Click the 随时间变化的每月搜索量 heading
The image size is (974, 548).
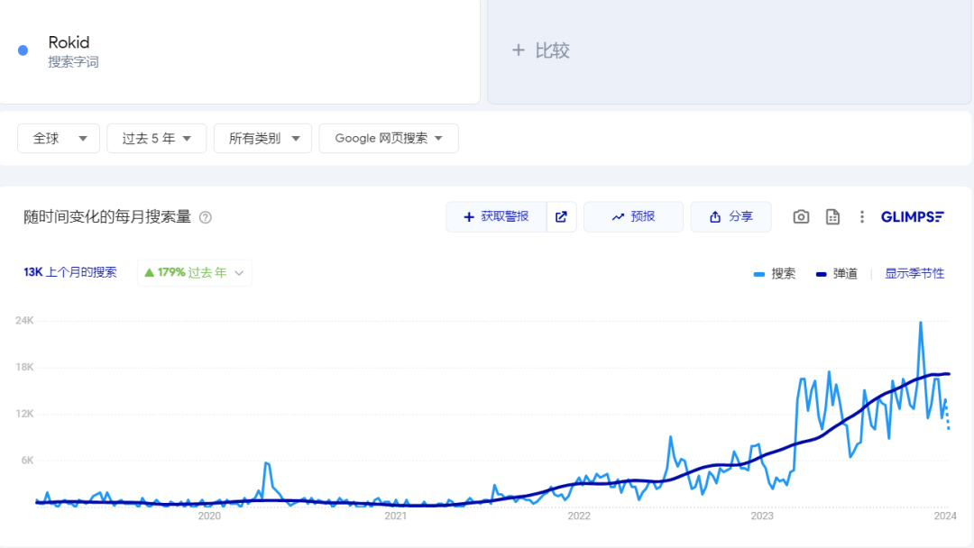click(106, 216)
